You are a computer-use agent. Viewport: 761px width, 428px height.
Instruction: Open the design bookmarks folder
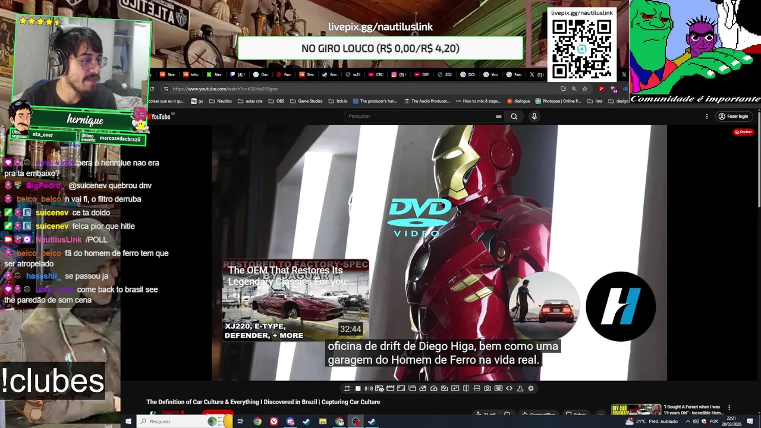pos(618,101)
